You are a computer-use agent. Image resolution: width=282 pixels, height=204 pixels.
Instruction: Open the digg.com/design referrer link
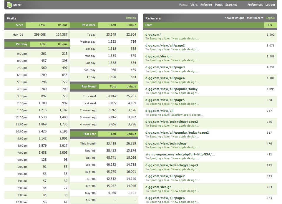click(x=158, y=187)
